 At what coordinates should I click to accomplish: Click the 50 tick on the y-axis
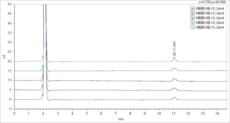tap(9, 4)
